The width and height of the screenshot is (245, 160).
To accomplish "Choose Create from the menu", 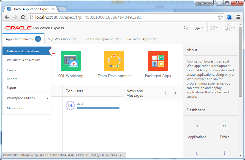I will pyautogui.click(x=27, y=70).
